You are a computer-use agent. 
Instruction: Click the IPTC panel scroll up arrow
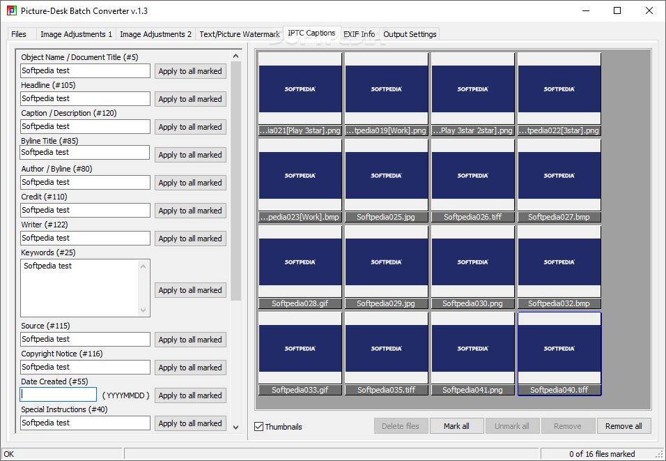tap(235, 56)
